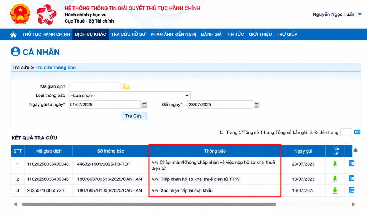
Task: Open the transaction code folder lookup icon
Action: point(126,87)
